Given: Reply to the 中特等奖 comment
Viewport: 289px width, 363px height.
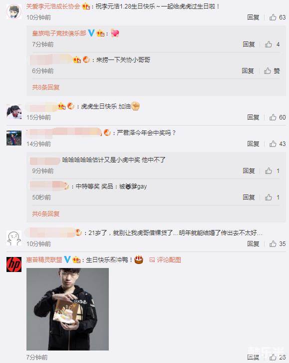Looking at the screenshot, I should (249, 197).
